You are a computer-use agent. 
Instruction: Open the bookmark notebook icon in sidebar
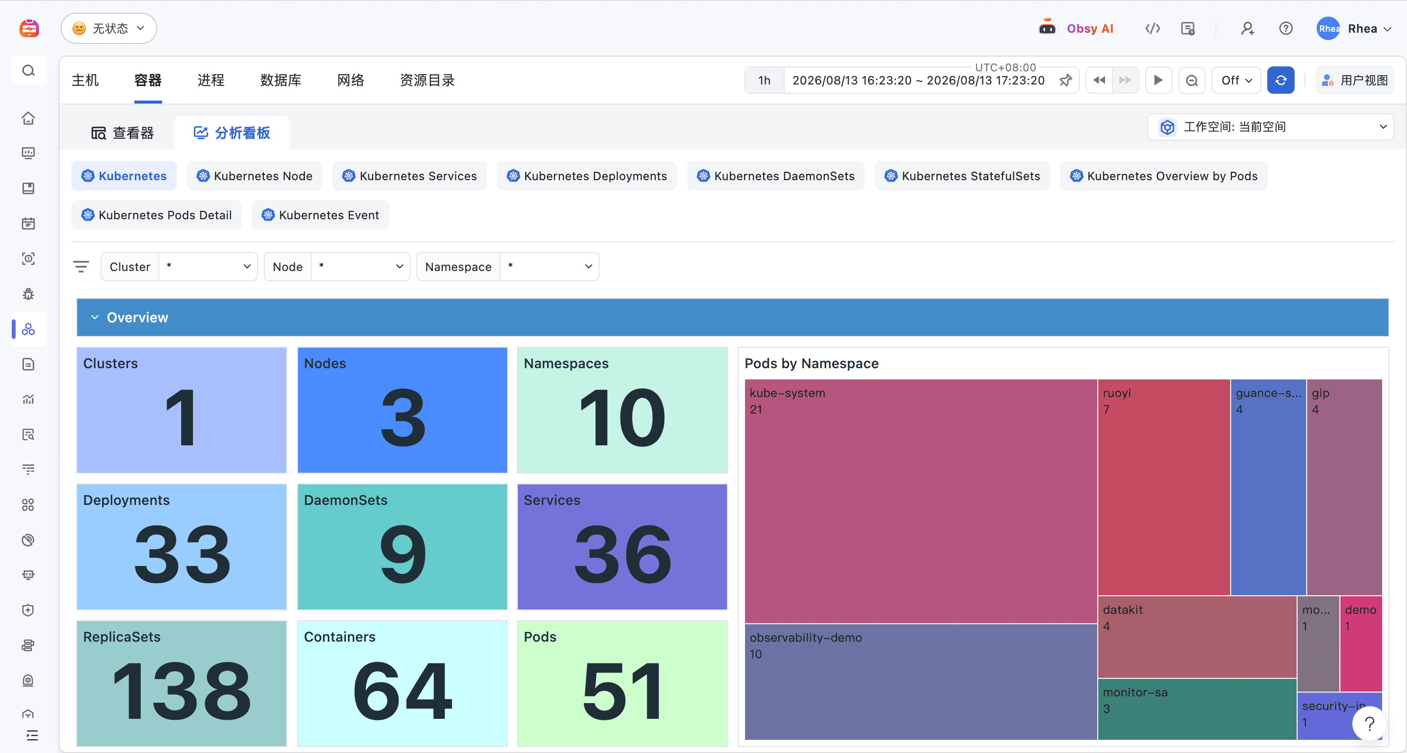pyautogui.click(x=28, y=188)
